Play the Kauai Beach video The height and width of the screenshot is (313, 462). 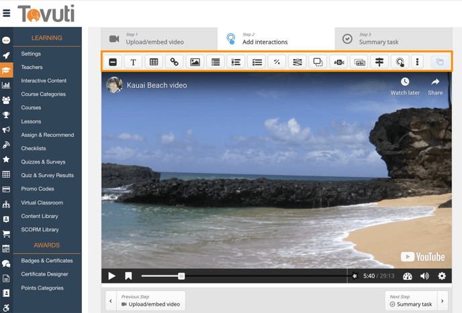pyautogui.click(x=111, y=276)
